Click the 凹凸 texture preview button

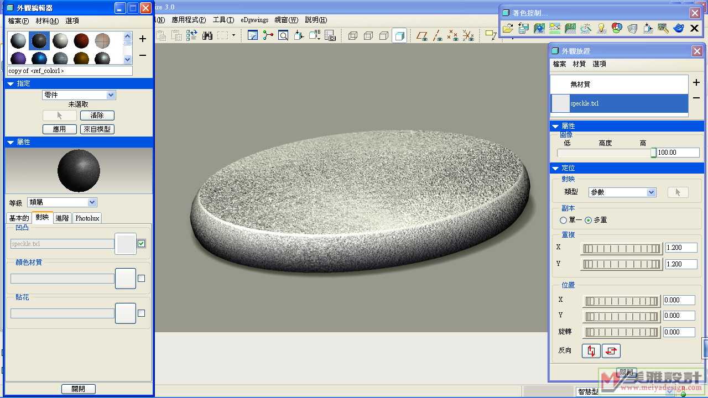click(126, 244)
